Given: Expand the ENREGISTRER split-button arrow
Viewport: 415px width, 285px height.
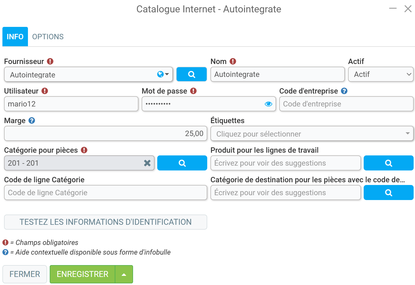Looking at the screenshot, I should [124, 274].
